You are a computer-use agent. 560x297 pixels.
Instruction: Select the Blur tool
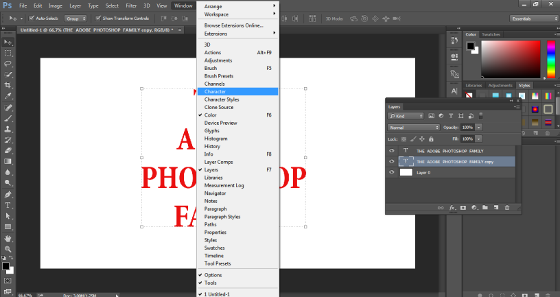click(x=8, y=171)
